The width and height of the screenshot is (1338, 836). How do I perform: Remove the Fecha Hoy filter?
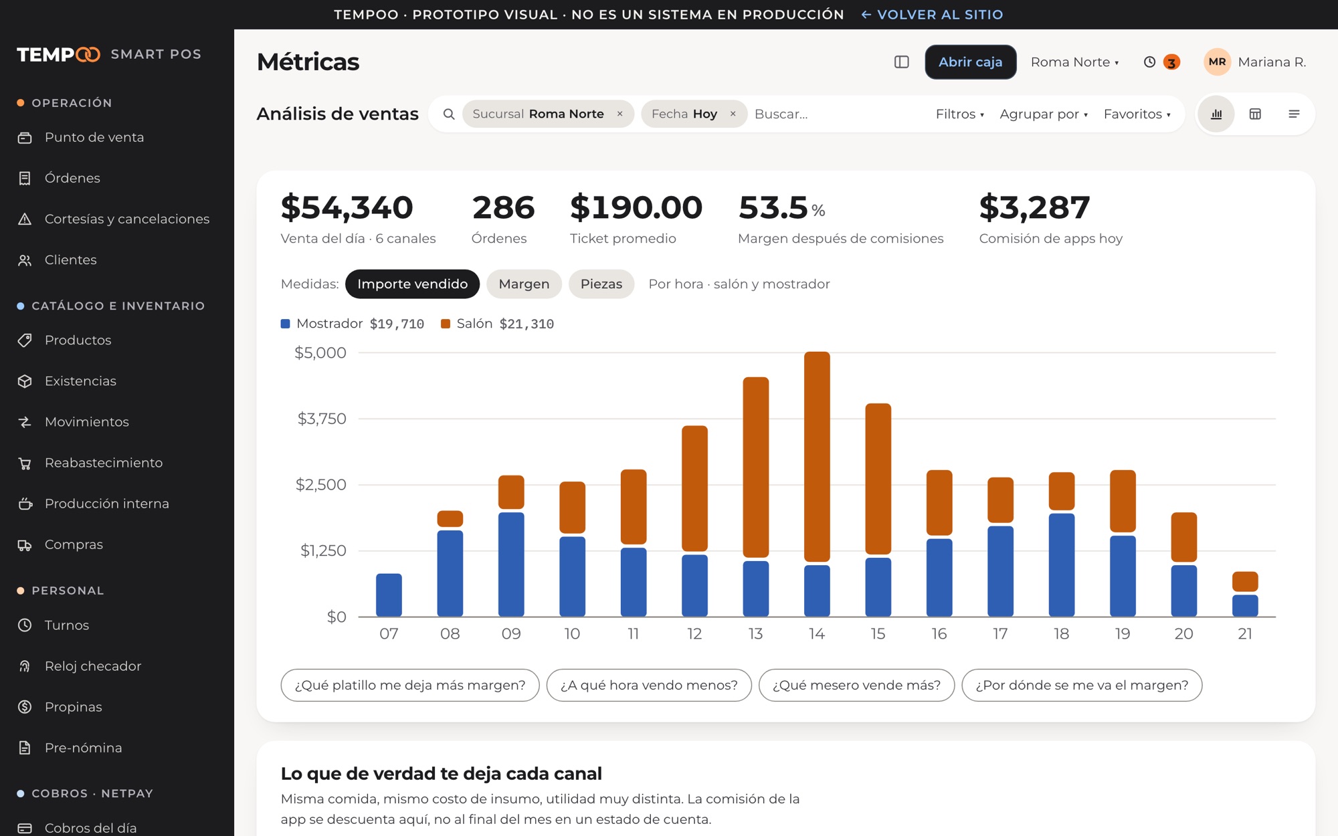[733, 114]
